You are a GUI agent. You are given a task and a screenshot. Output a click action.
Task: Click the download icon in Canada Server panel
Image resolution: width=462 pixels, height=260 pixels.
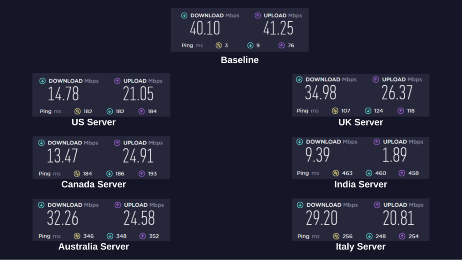pyautogui.click(x=42, y=143)
